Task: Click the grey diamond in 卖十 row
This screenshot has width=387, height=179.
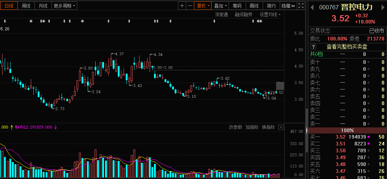Action: pos(369,62)
